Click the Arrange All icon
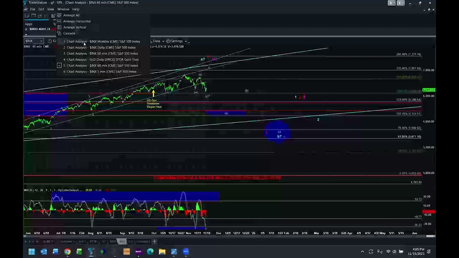Image resolution: width=459 pixels, height=258 pixels. (59, 15)
